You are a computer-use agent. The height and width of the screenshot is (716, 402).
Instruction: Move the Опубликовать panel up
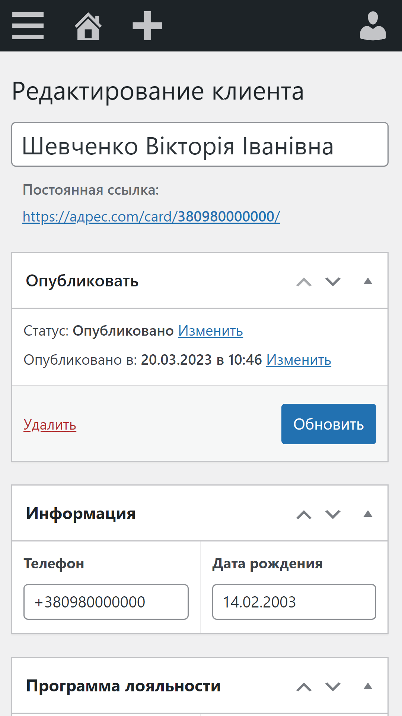304,282
